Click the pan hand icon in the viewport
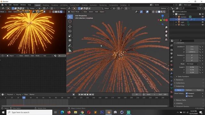The height and width of the screenshot is (115, 205). tap(166, 31)
